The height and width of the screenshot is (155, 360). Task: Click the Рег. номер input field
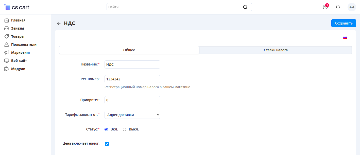click(132, 79)
